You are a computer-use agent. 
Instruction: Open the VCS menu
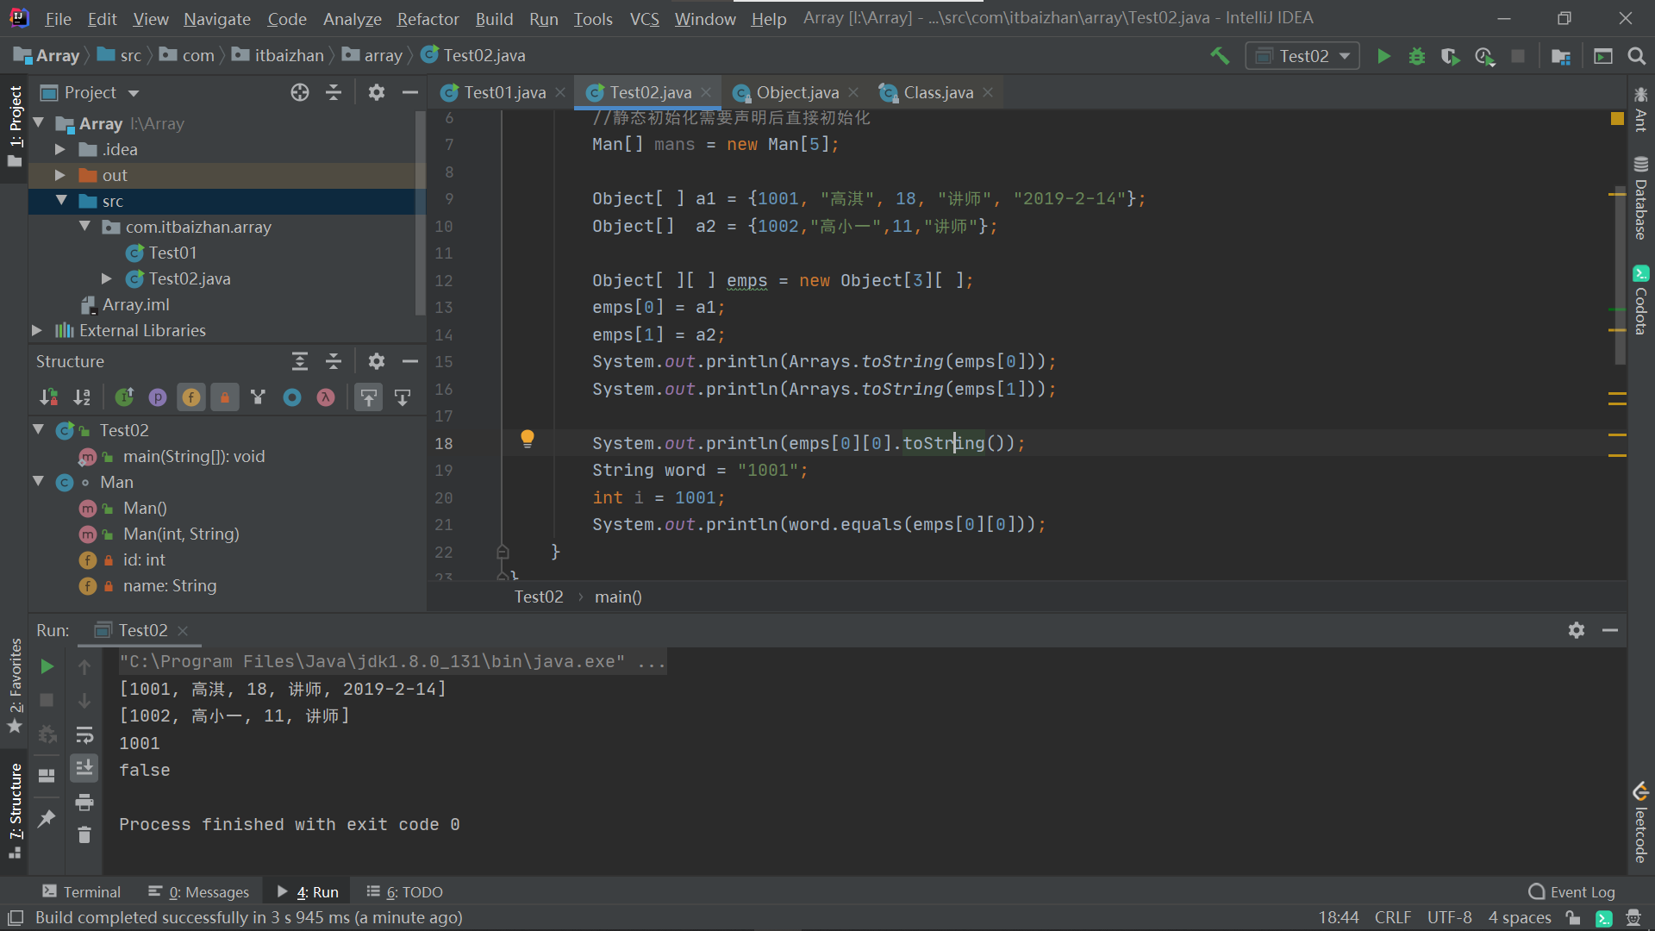[x=644, y=19]
